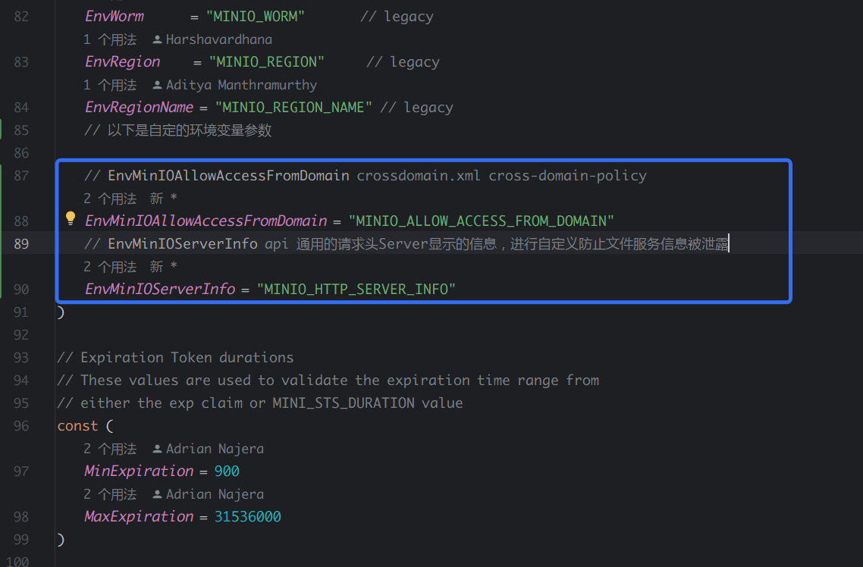Click the legacy comment on the EnvWorm line
The height and width of the screenshot is (567, 863).
tap(397, 17)
